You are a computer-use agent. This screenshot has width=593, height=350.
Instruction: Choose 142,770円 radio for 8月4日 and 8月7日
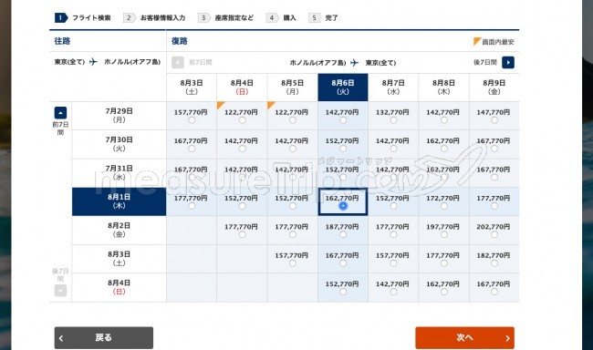(x=393, y=292)
